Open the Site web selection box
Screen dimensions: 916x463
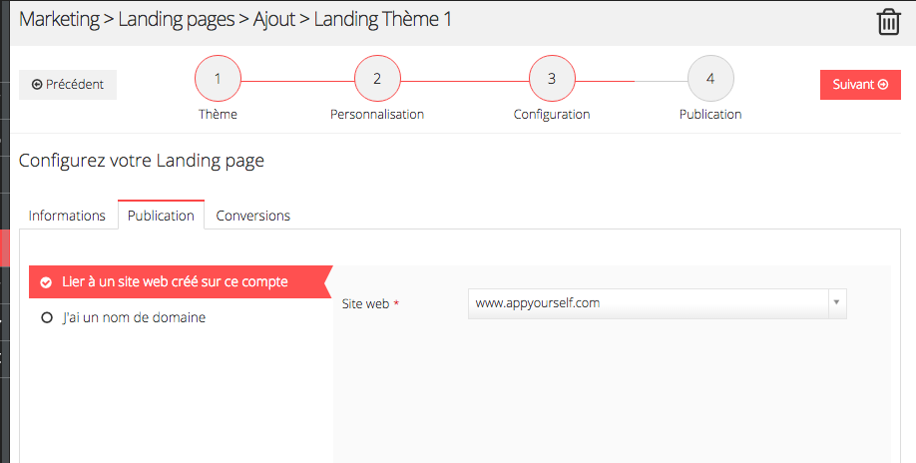649,303
